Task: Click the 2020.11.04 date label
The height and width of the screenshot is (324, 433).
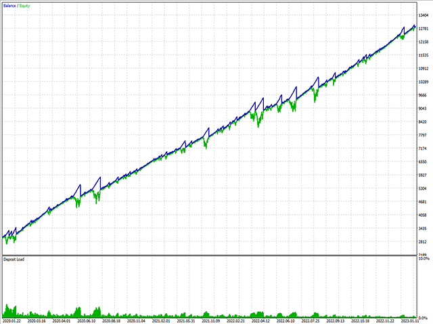Action: 130,321
